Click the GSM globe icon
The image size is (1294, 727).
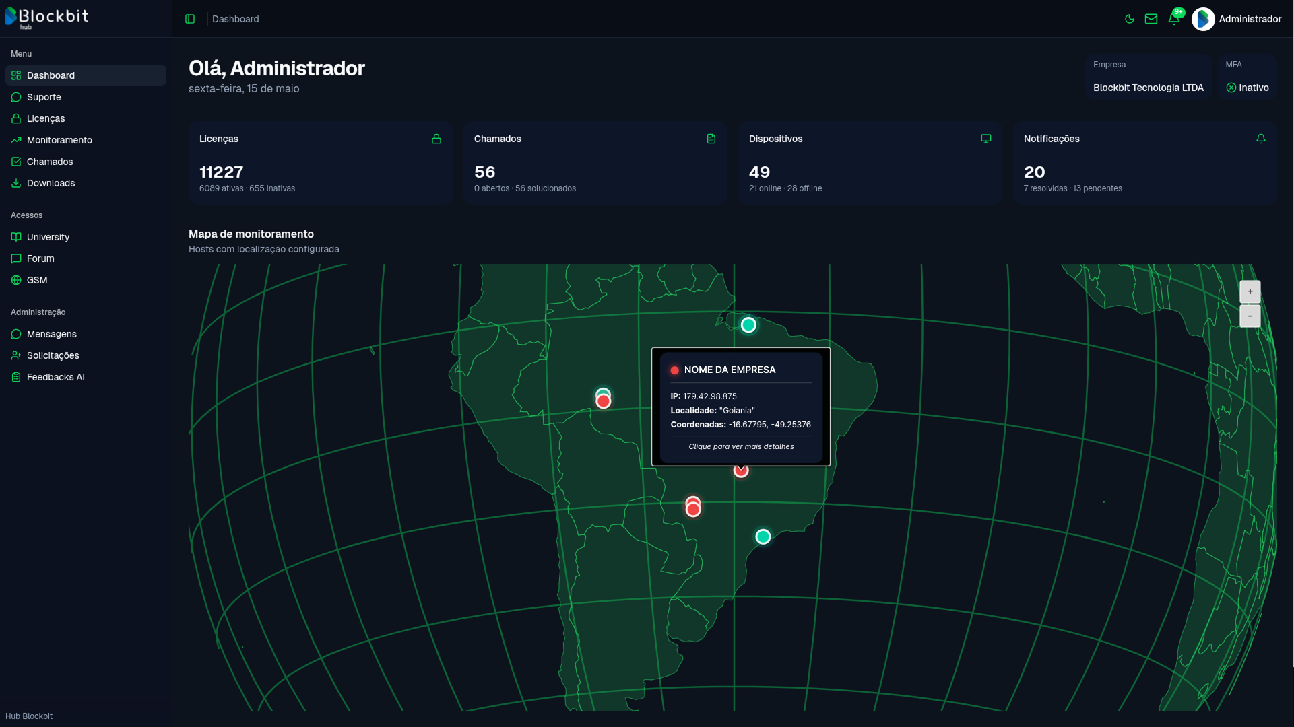(16, 280)
